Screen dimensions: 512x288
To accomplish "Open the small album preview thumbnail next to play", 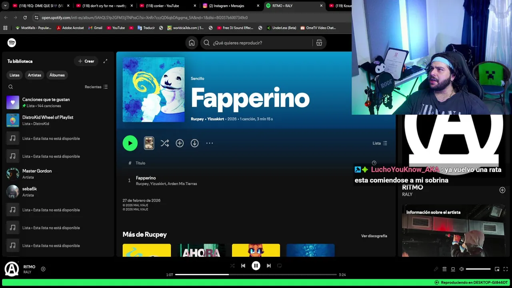I will (x=149, y=143).
